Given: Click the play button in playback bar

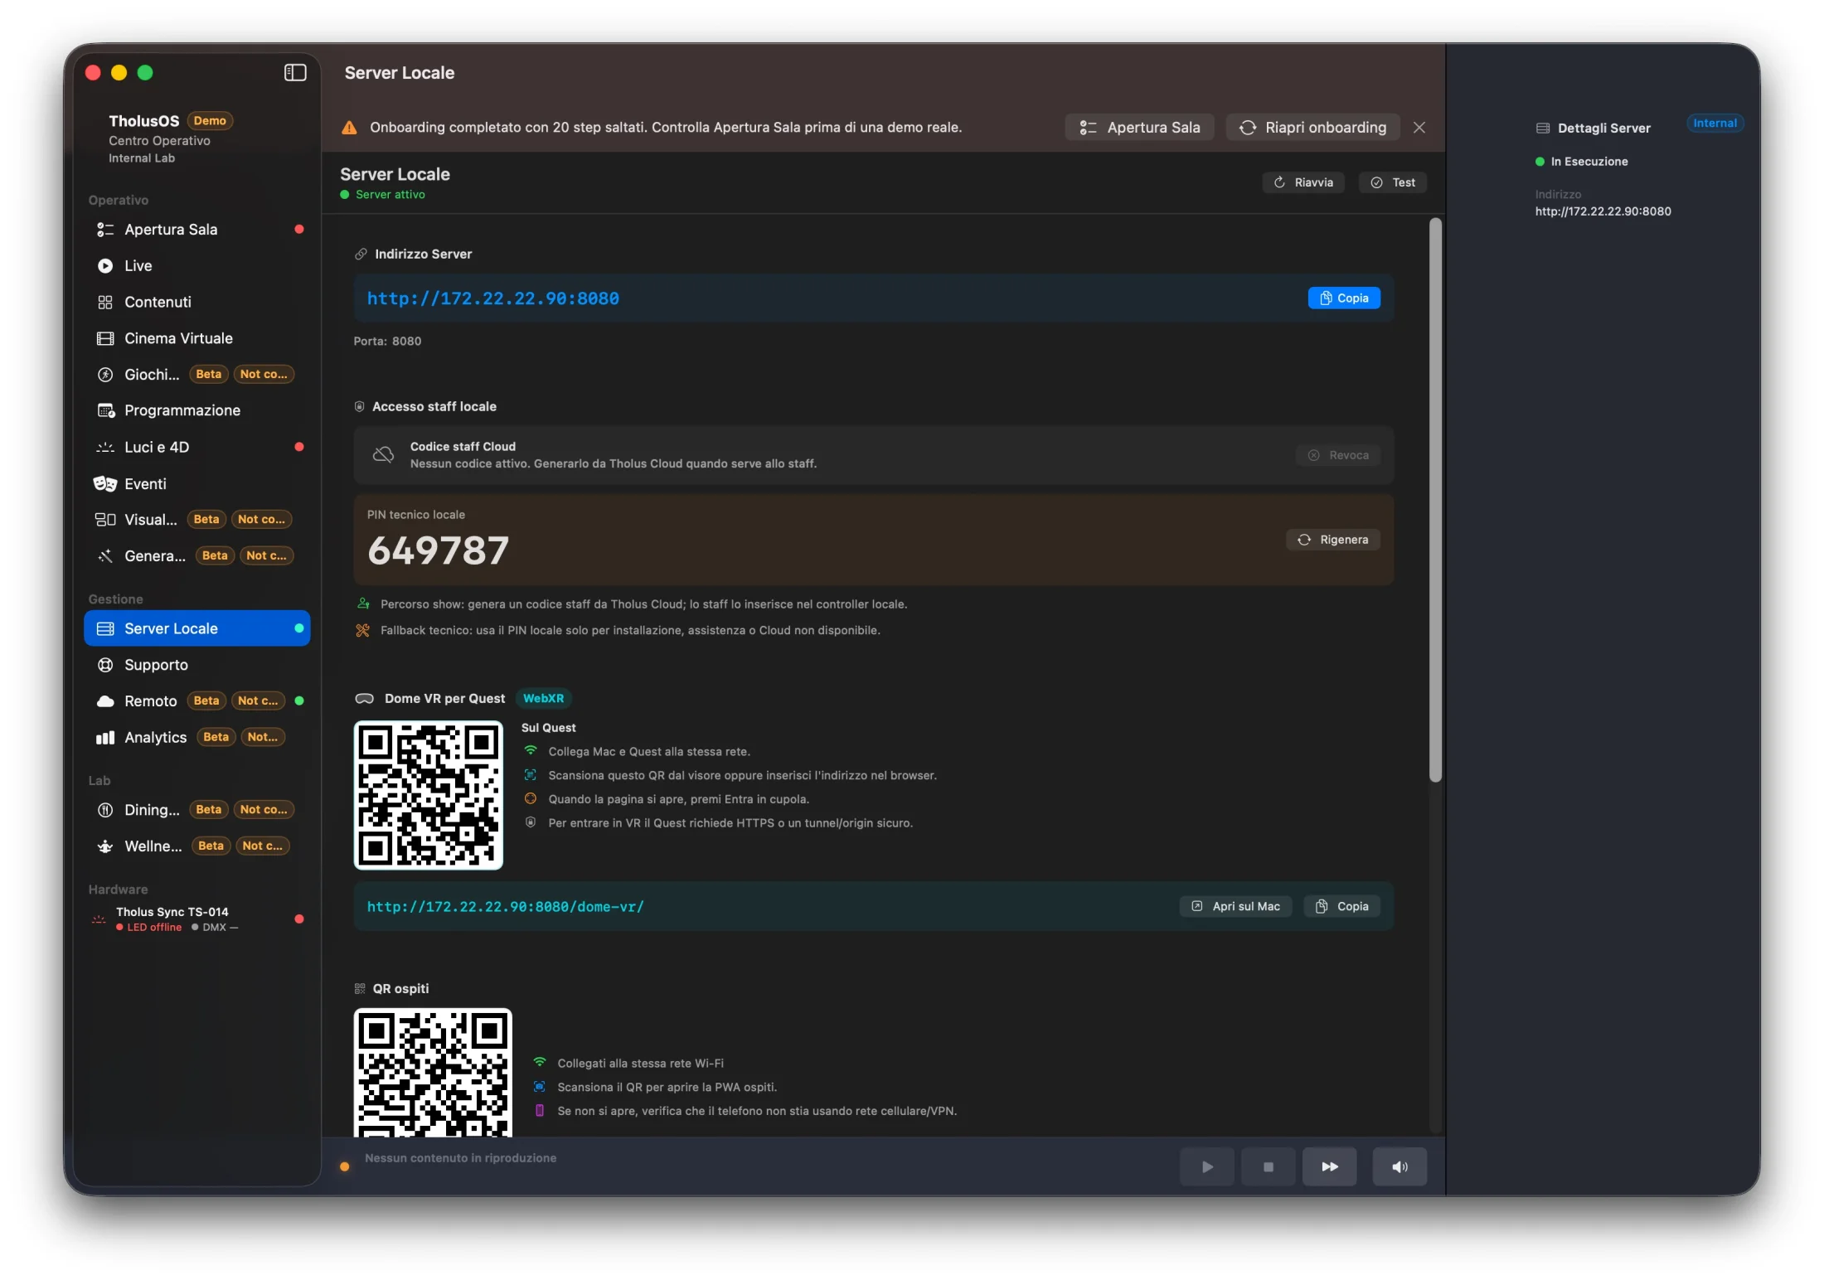Looking at the screenshot, I should 1207,1166.
